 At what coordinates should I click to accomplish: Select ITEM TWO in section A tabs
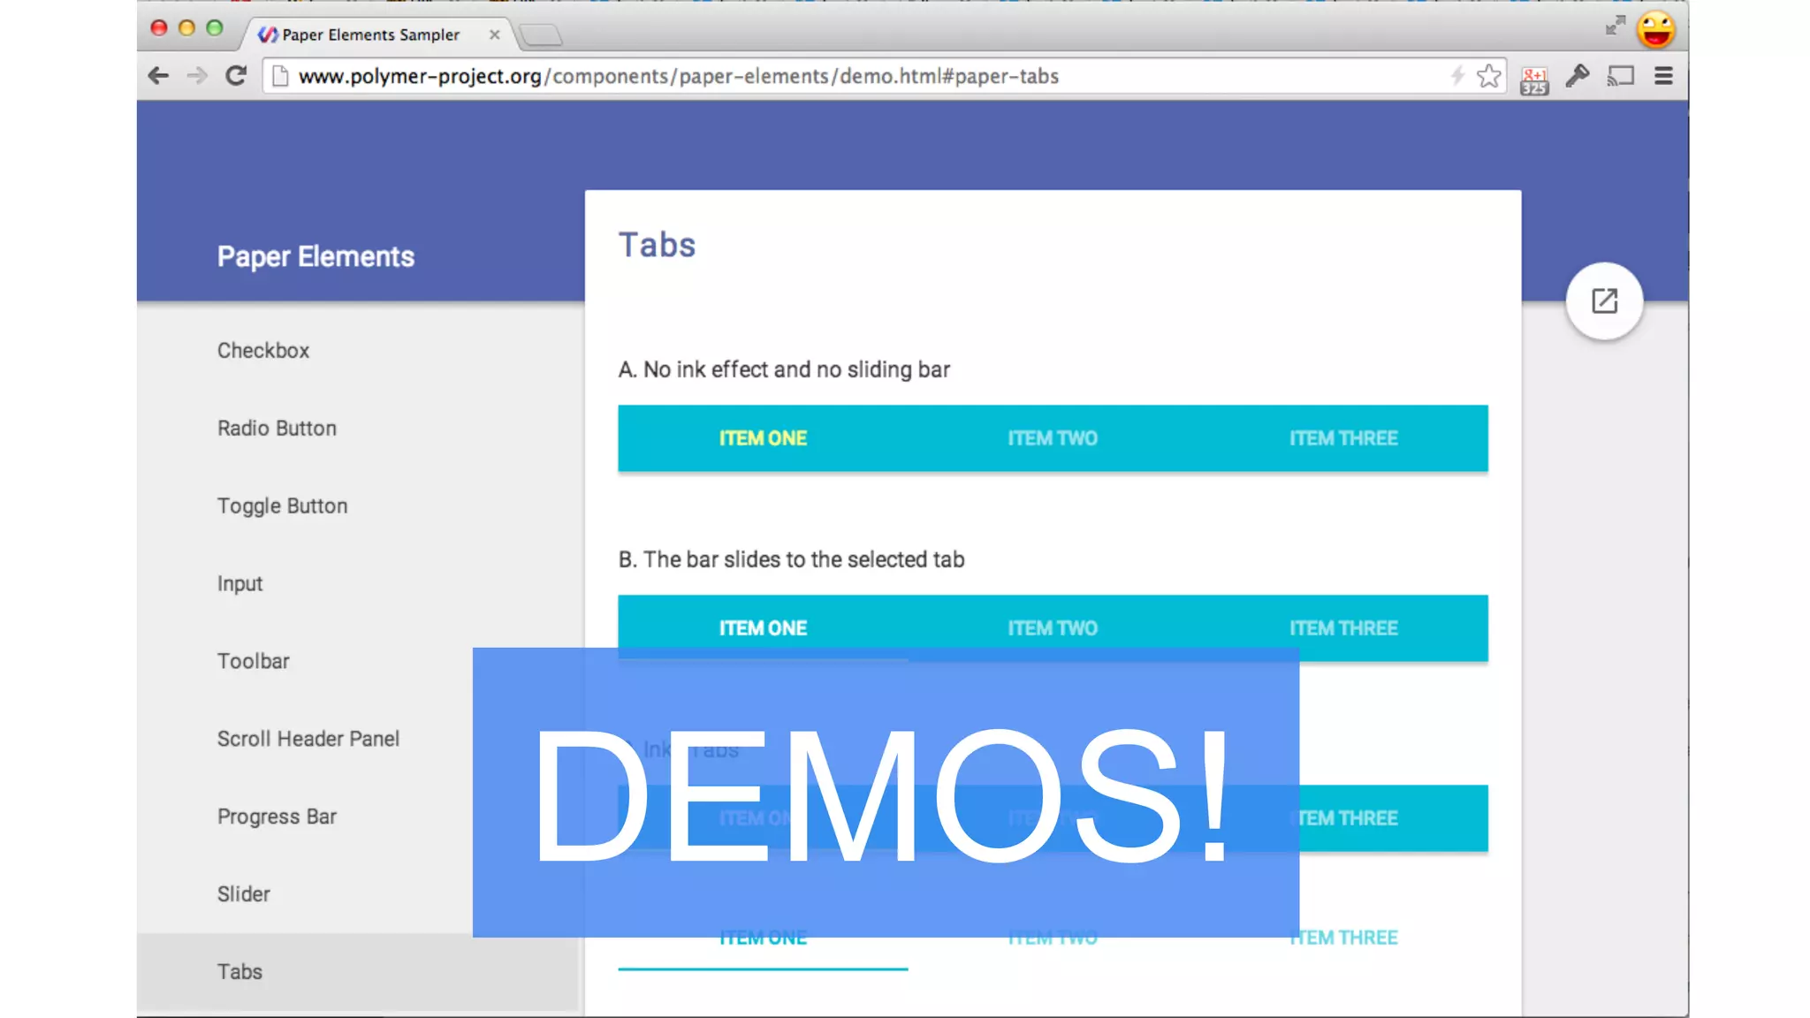coord(1053,438)
